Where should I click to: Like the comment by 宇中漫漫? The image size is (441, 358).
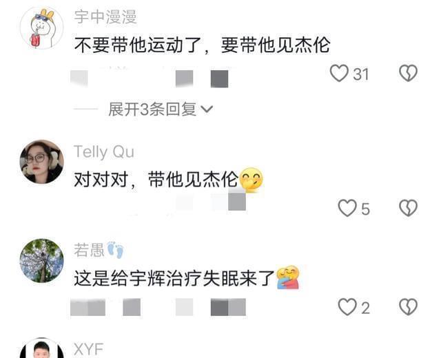pos(339,74)
